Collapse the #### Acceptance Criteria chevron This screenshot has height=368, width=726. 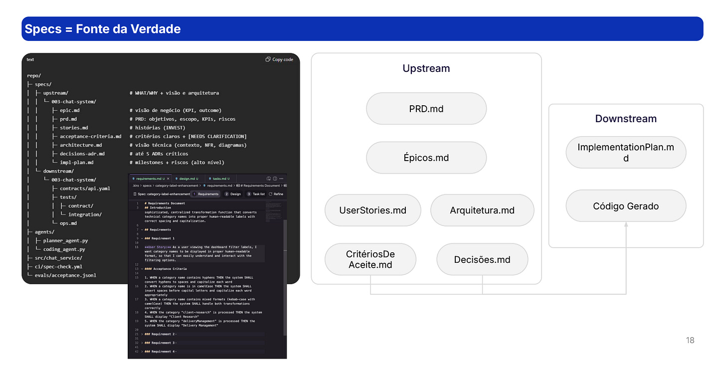[x=142, y=269]
